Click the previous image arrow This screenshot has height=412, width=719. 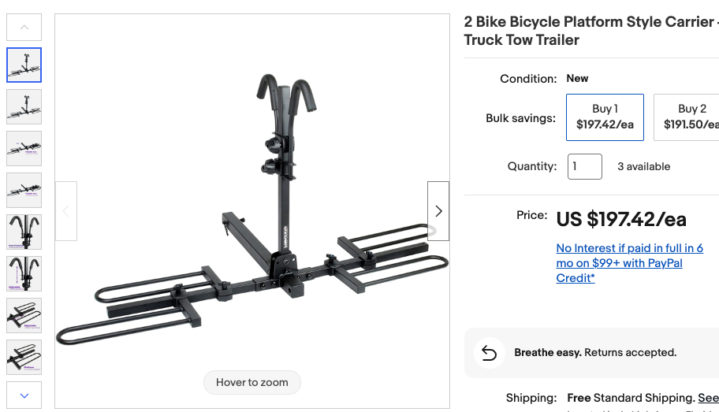coord(66,211)
